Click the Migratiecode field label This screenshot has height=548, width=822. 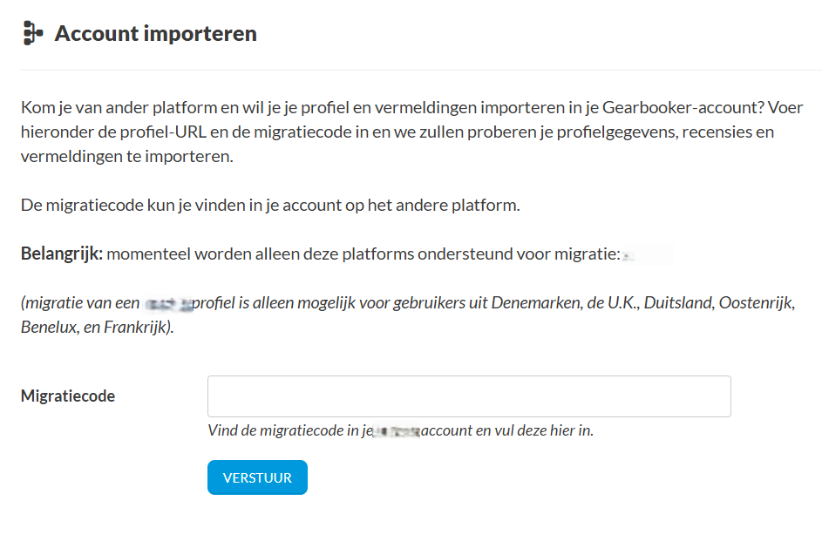(68, 396)
